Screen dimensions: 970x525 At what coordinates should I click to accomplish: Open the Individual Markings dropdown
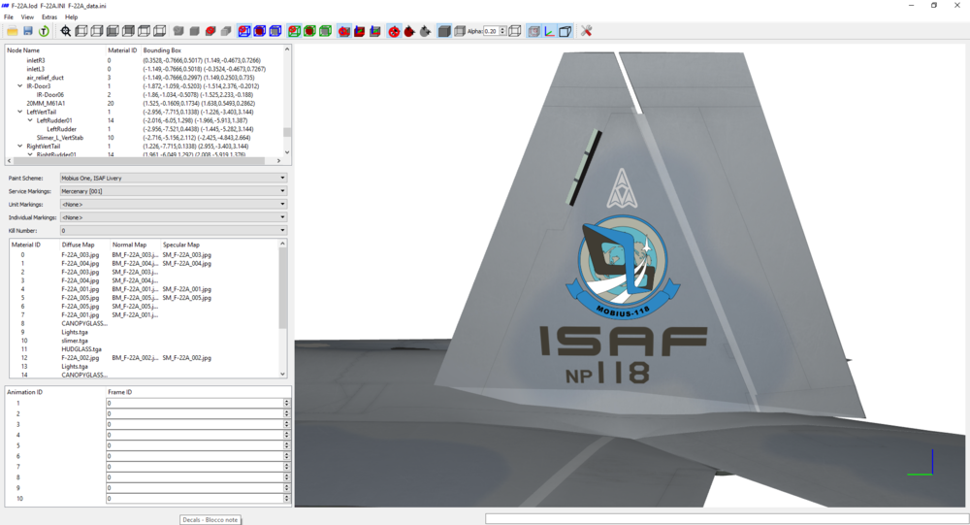[174, 217]
